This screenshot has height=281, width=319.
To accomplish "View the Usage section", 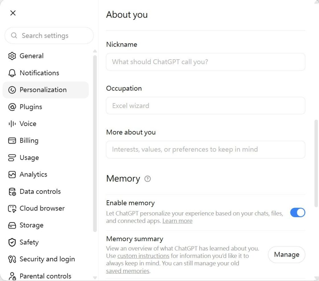I will pyautogui.click(x=45, y=157).
